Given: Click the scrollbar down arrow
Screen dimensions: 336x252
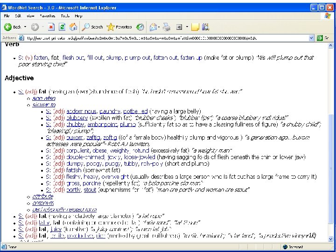Looking at the screenshot, I should click(x=330, y=239).
